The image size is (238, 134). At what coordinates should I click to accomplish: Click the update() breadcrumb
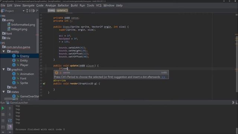[x=62, y=10]
